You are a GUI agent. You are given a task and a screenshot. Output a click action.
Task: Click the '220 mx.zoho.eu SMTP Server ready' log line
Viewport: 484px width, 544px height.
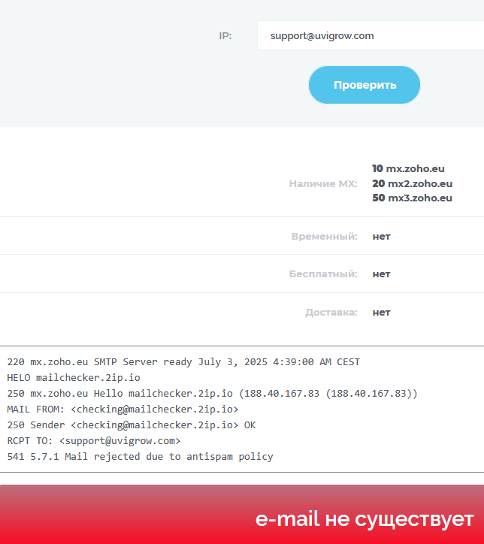pos(183,362)
